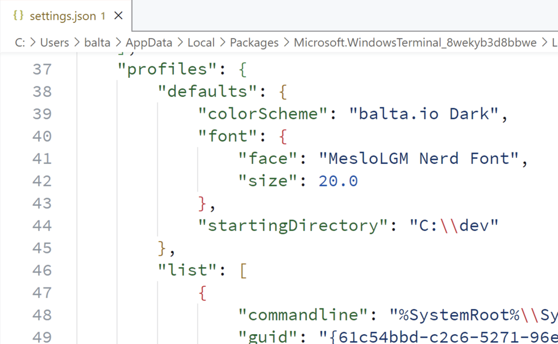Viewport: 558px width, 344px height.
Task: Click the closing brace on line 43
Action: 202,204
